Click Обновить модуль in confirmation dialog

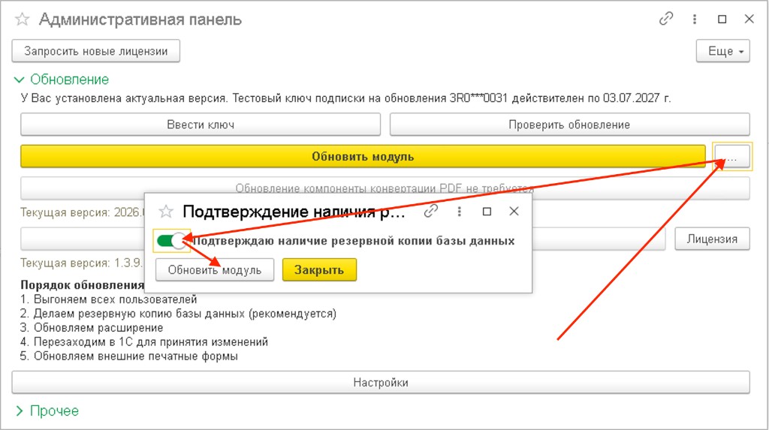coord(214,270)
